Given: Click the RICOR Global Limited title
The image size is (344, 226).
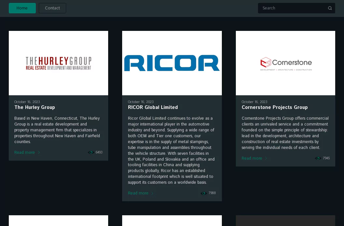Looking at the screenshot, I should point(153,107).
